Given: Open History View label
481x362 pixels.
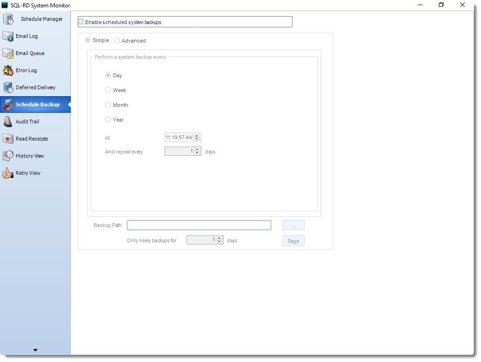Looking at the screenshot, I should click(30, 156).
